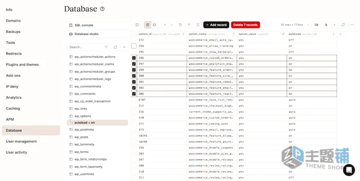Go back with the left arrow in the toolbar
This screenshot has height=181, width=360.
[165, 25]
